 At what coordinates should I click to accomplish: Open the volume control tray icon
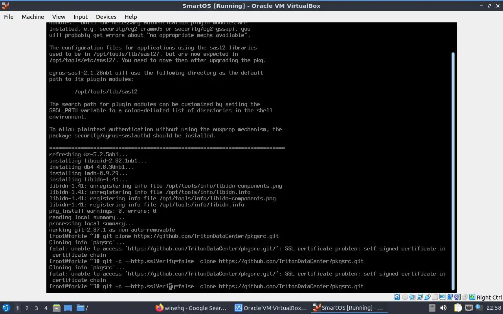point(443,308)
